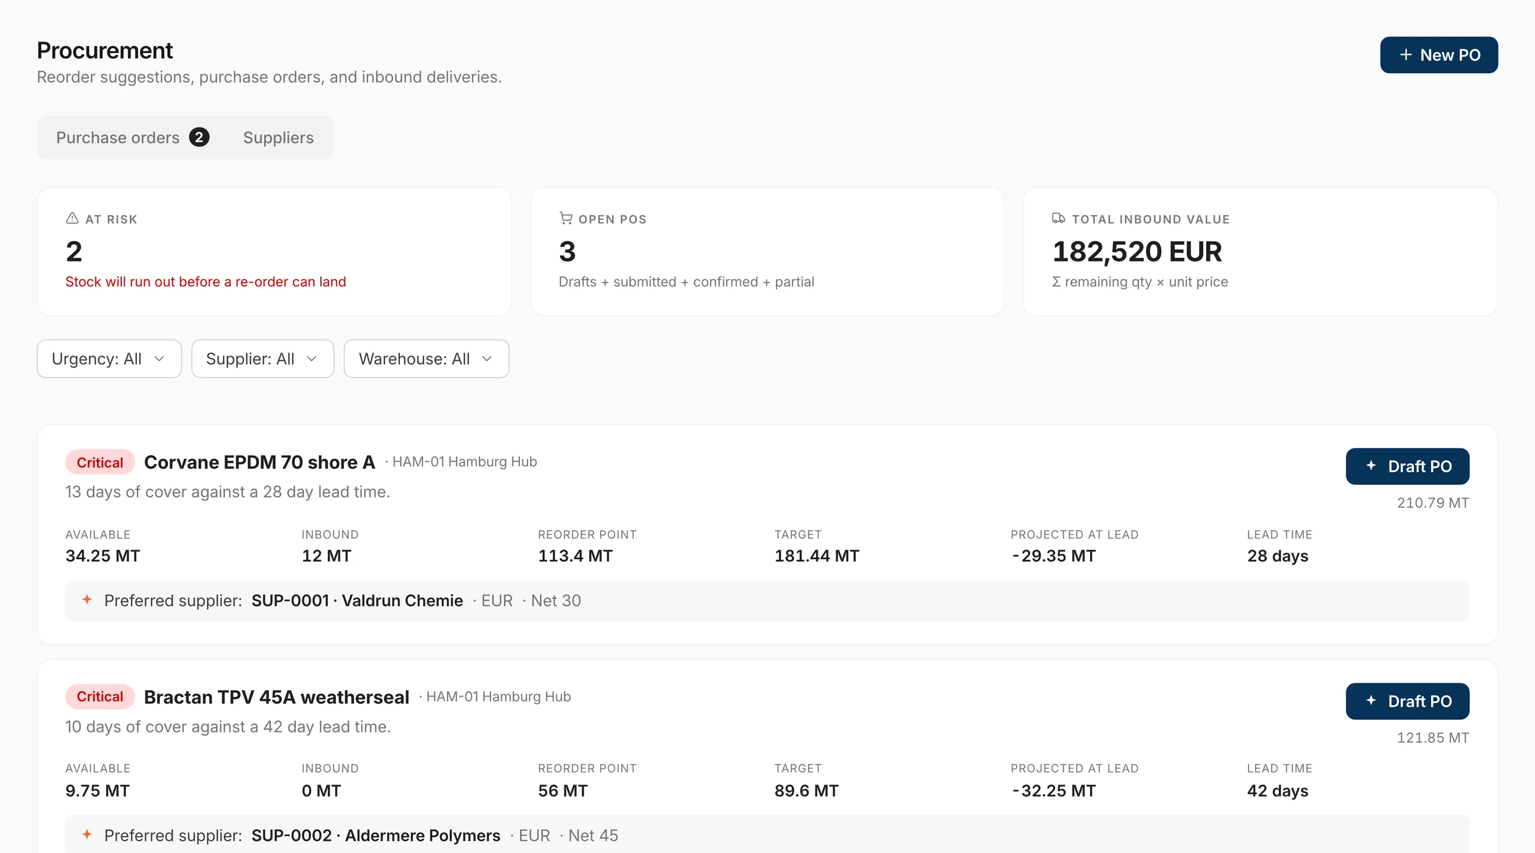Image resolution: width=1535 pixels, height=853 pixels.
Task: Click the -32.25 MT projected at lead value
Action: (1053, 791)
